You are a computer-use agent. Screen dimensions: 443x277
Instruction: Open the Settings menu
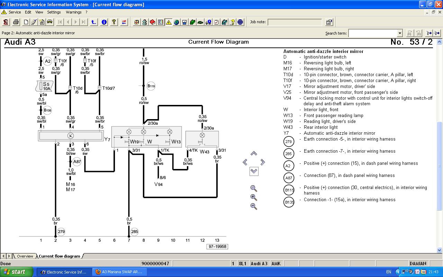tap(54, 12)
